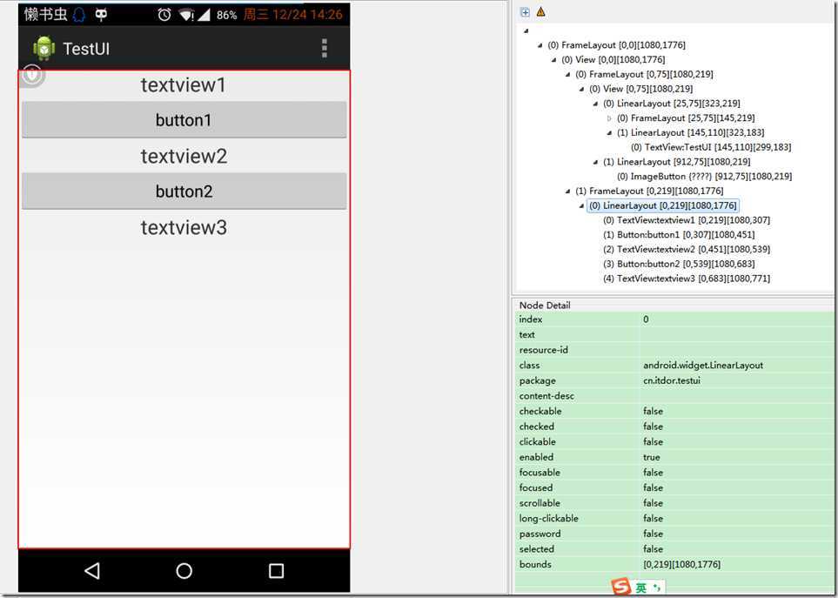Image resolution: width=838 pixels, height=598 pixels.
Task: Select the TextView:textview3 tree node
Action: pos(686,279)
